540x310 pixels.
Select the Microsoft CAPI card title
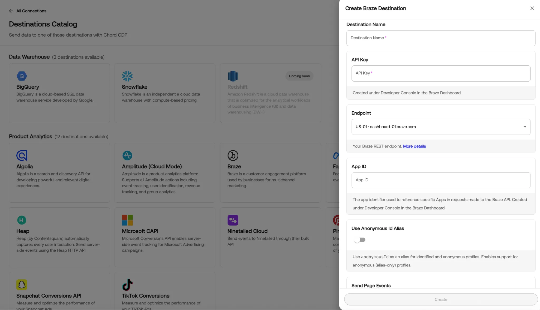click(x=140, y=231)
